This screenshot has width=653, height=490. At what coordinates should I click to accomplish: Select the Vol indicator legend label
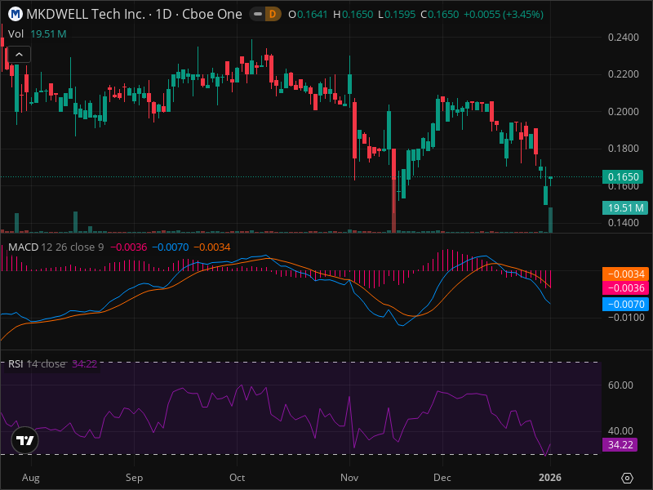tap(16, 33)
